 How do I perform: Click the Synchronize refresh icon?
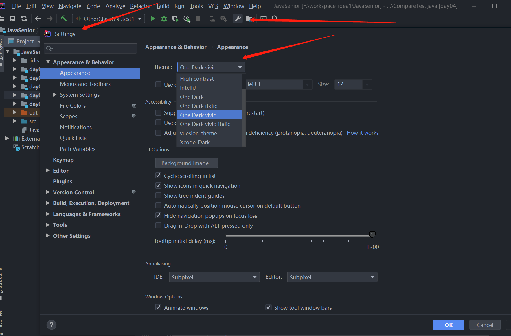pos(24,19)
